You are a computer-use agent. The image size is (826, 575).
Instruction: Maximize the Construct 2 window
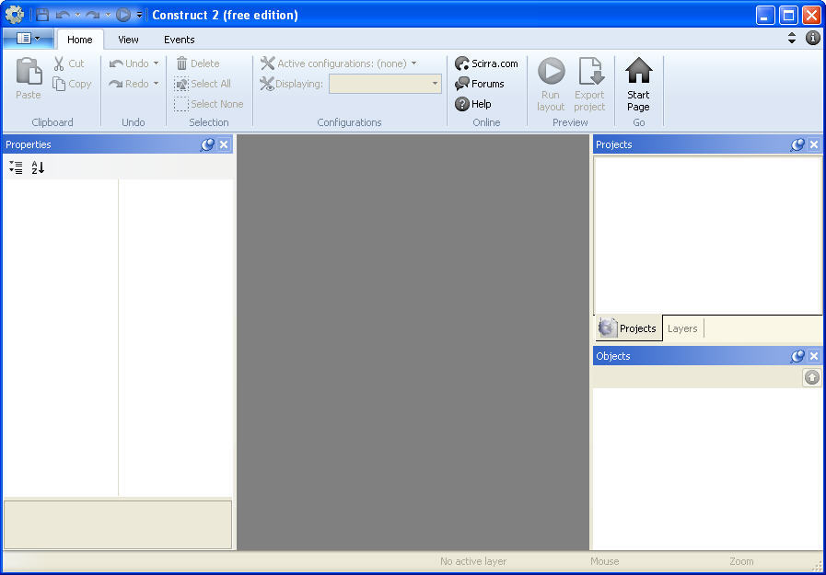tap(788, 15)
